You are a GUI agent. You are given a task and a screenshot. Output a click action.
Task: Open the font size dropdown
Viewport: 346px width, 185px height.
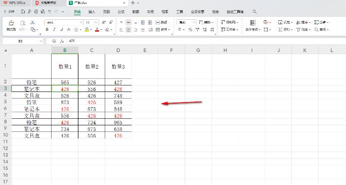tap(96, 22)
